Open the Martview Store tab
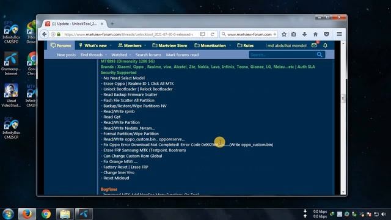The image size is (391, 220). pyautogui.click(x=170, y=45)
